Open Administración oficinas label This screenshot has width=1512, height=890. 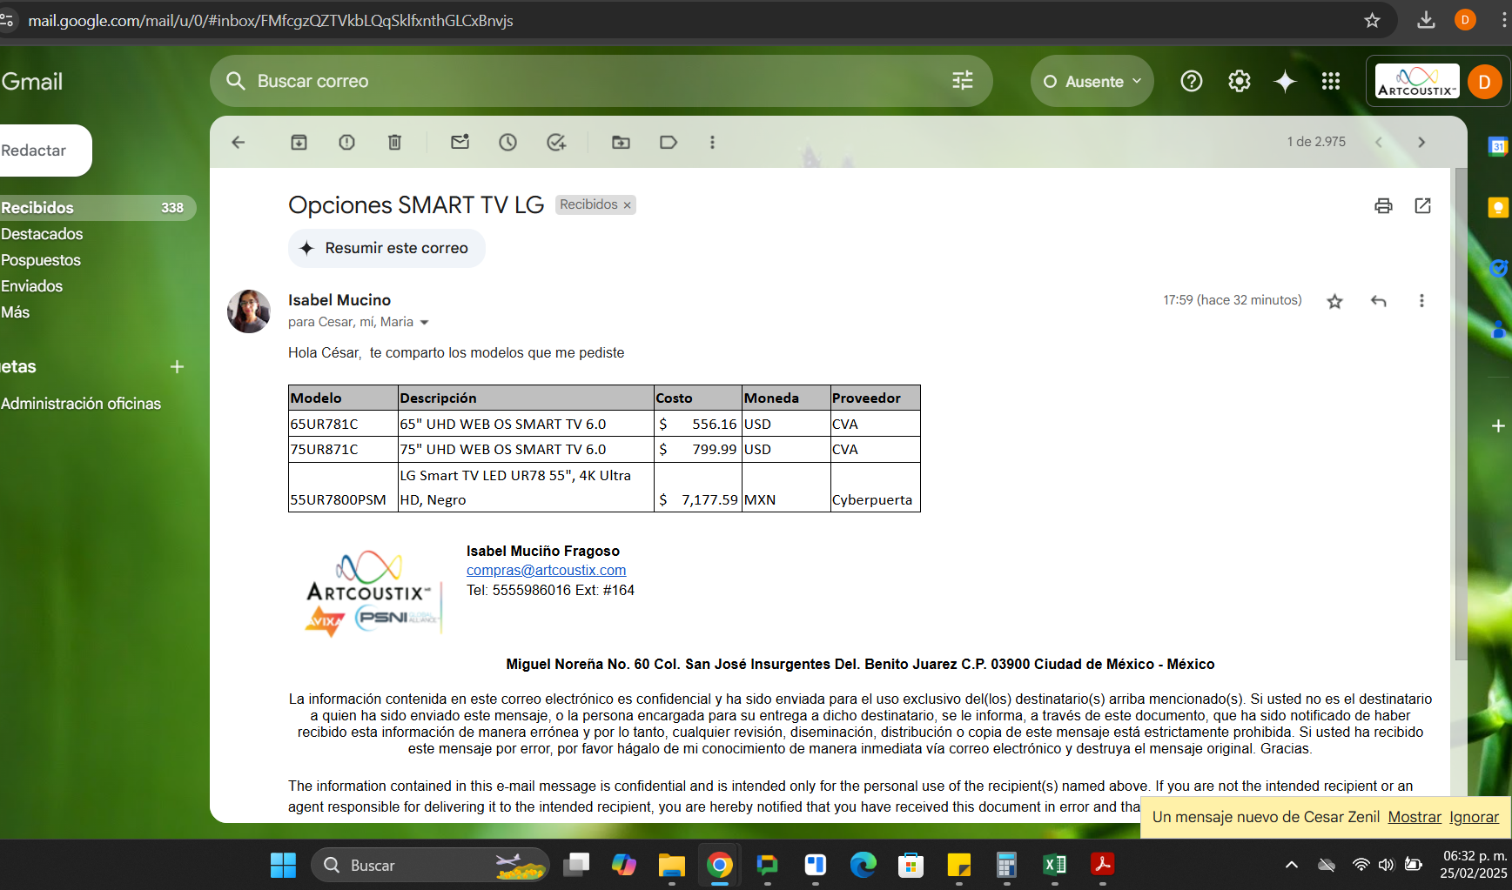(x=81, y=404)
